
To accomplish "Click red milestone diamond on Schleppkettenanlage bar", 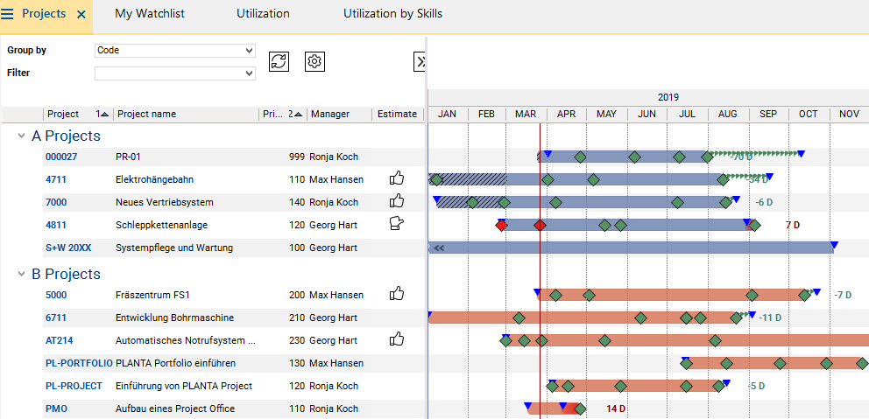I will point(540,225).
